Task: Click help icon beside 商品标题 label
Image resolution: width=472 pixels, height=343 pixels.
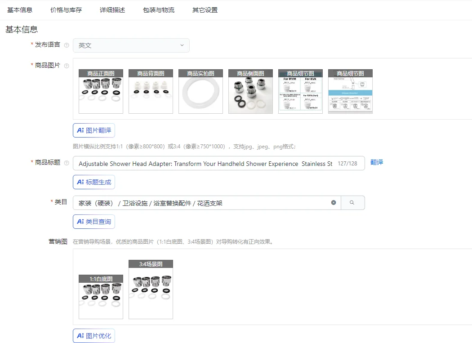Action: click(67, 163)
